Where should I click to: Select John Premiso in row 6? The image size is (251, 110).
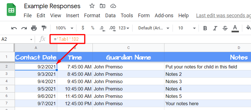128,96
